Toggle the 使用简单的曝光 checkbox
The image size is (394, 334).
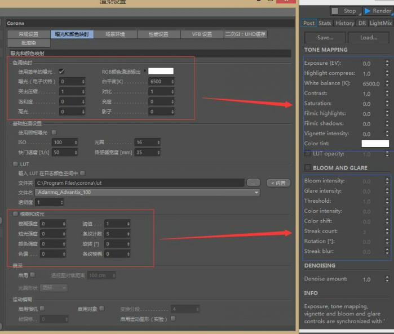(x=61, y=72)
